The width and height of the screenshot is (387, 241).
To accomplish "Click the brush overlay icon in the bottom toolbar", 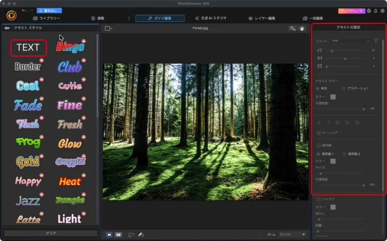I will 141,235.
